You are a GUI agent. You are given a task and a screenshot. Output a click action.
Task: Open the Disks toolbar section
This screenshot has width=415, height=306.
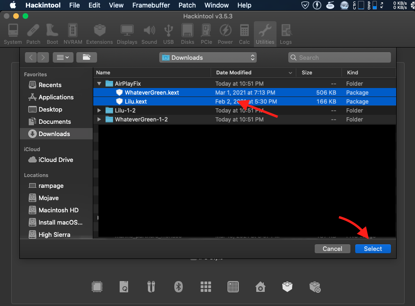tap(187, 34)
